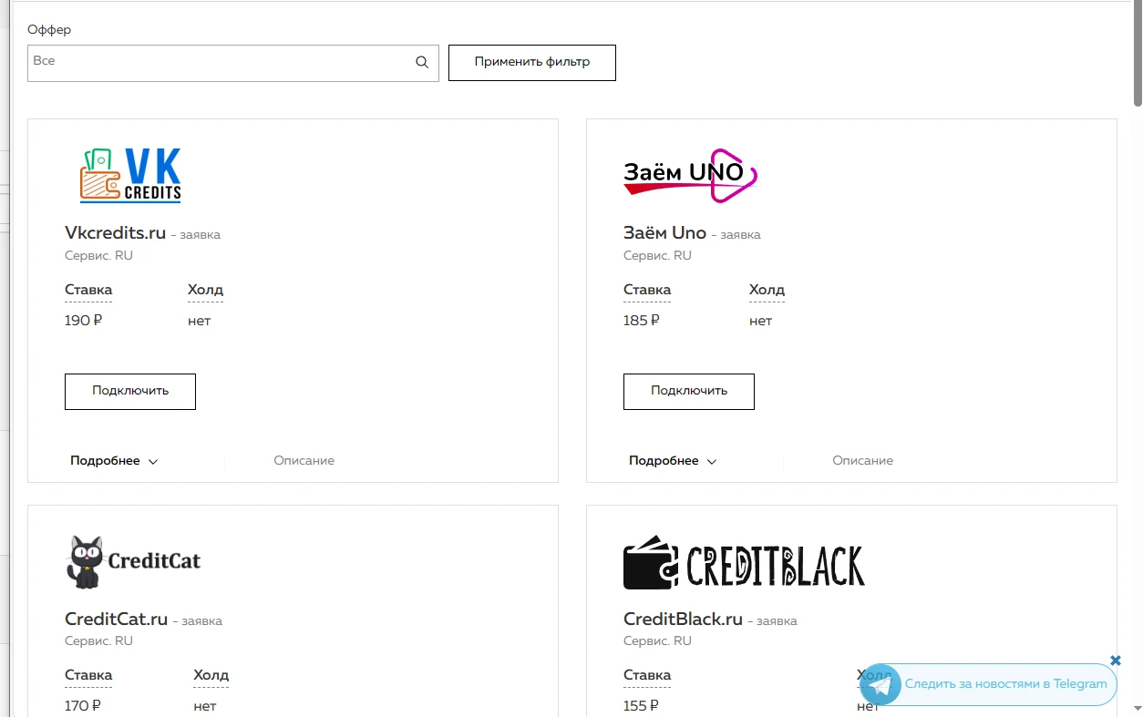This screenshot has height=717, width=1143.
Task: Click the Telegram paper-plane icon
Action: click(880, 684)
